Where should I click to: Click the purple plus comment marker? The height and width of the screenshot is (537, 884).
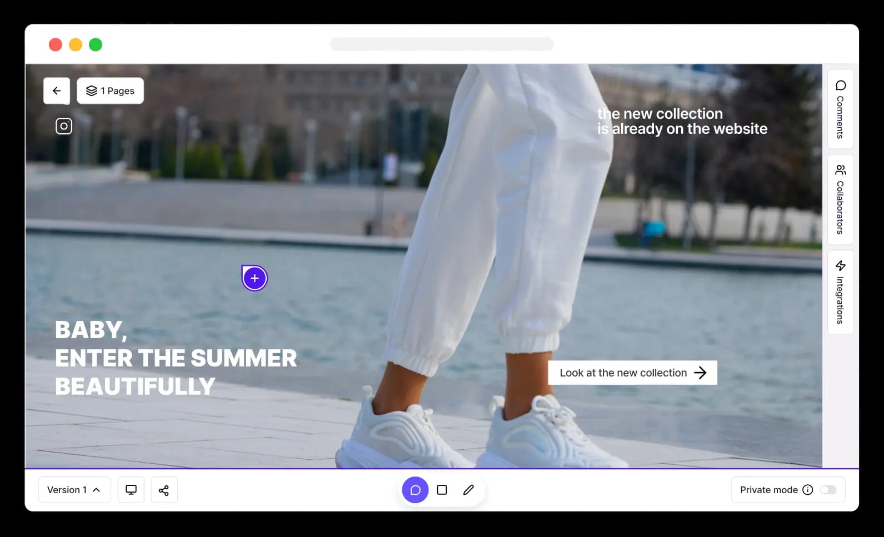tap(254, 278)
